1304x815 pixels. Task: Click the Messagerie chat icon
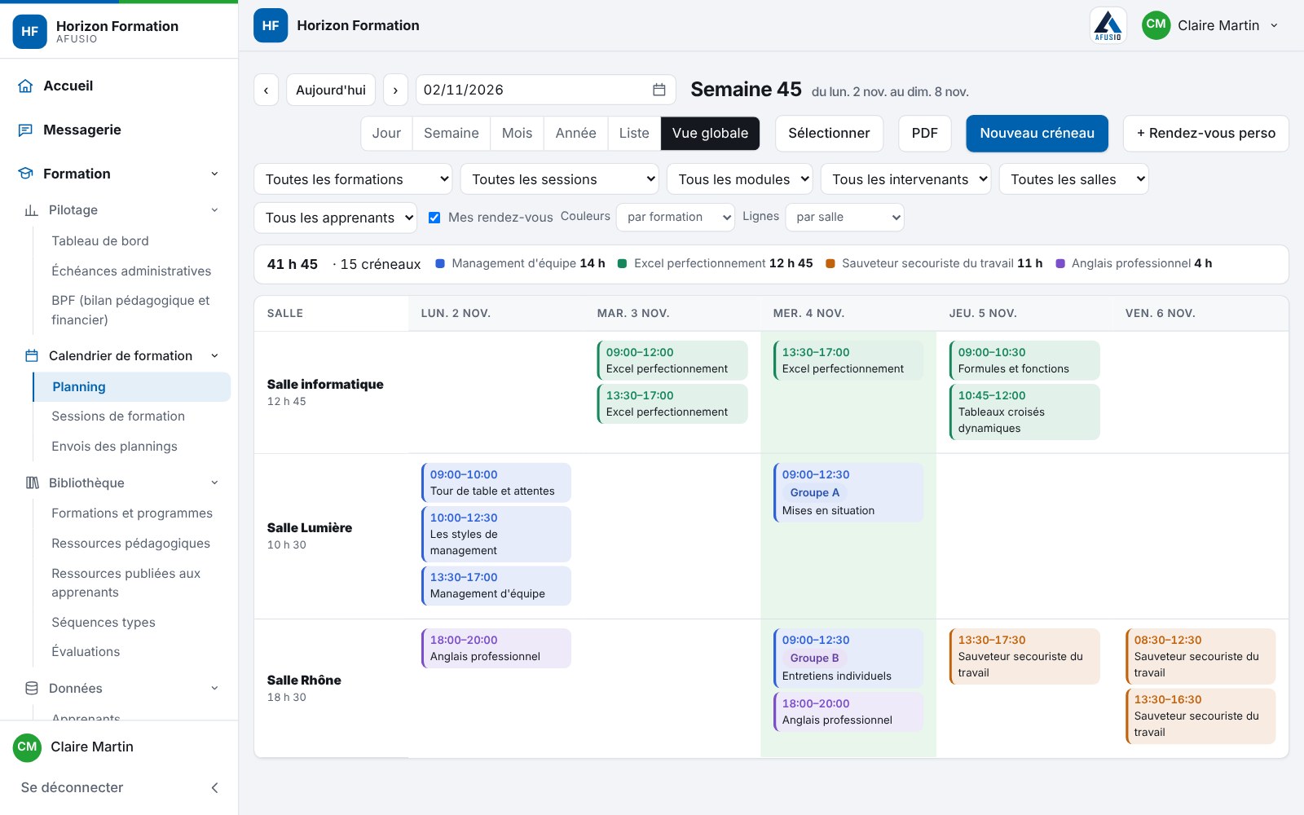click(x=26, y=130)
